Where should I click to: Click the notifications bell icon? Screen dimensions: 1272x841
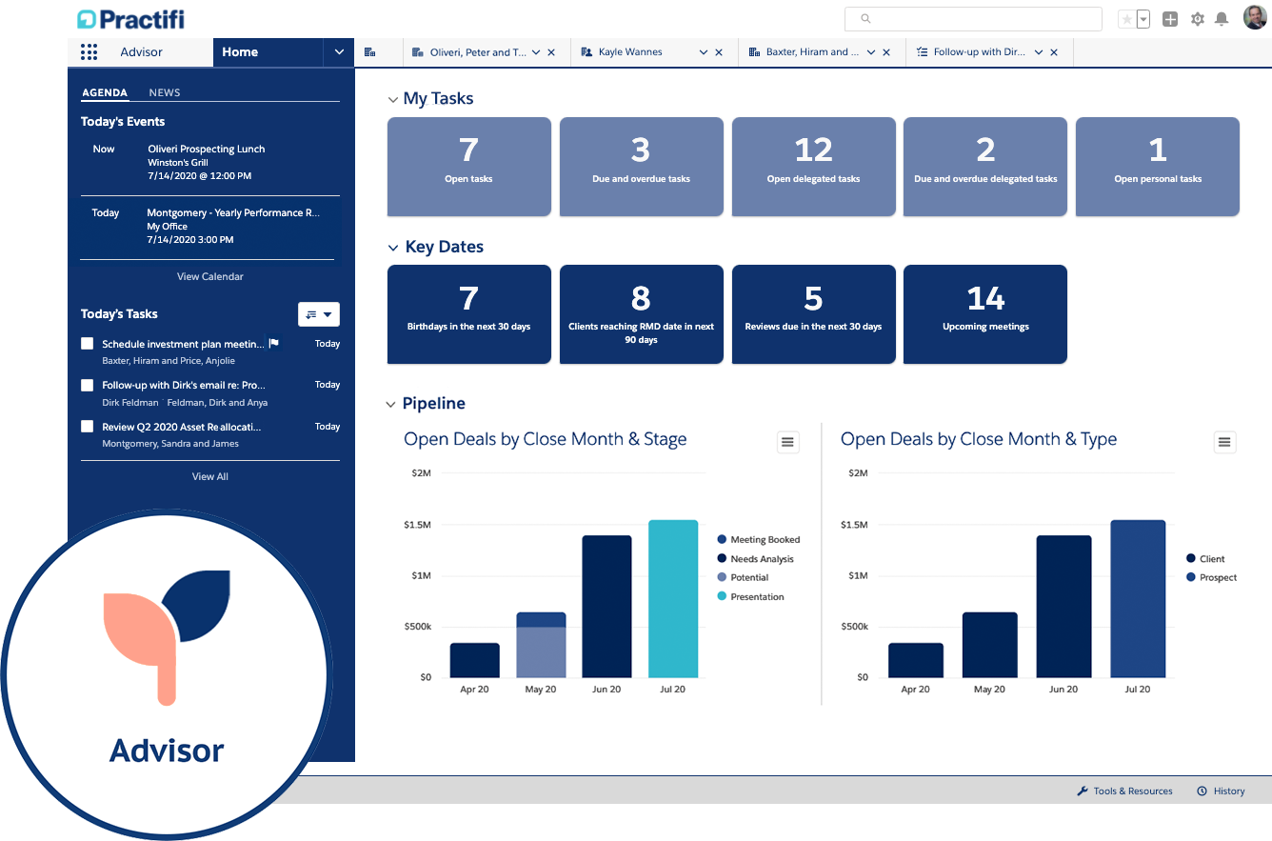(1222, 18)
